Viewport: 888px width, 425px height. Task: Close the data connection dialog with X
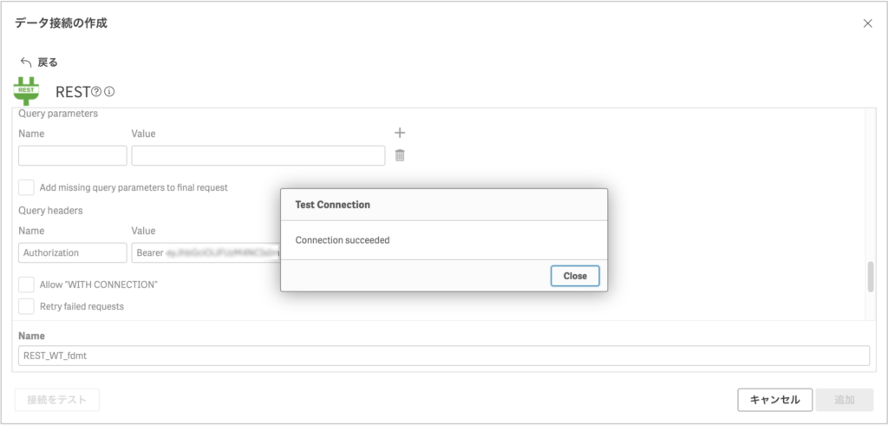pos(867,23)
